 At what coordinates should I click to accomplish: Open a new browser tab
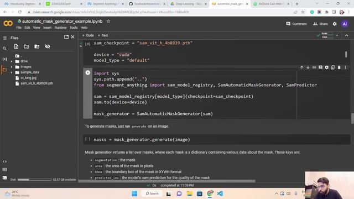pyautogui.click(x=297, y=4)
